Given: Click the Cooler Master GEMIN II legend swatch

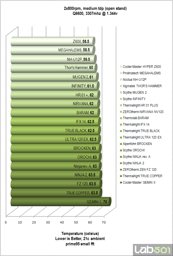Looking at the screenshot, I should (x=121, y=183).
